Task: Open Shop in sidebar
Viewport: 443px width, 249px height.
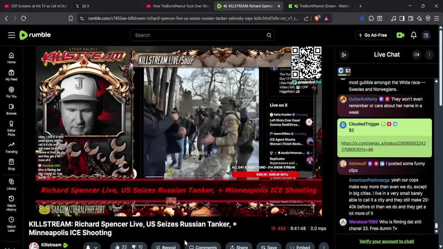Action: click(x=11, y=165)
